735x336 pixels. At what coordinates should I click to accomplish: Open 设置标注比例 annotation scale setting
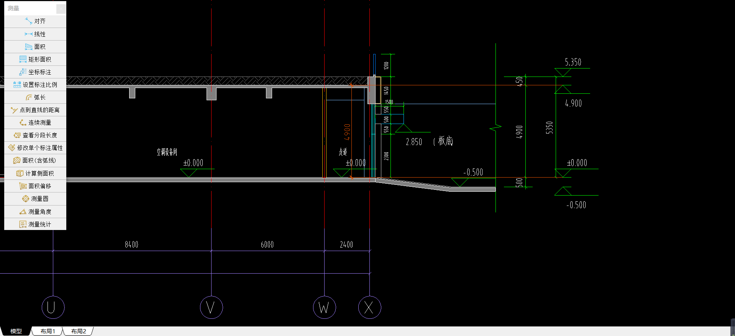35,85
